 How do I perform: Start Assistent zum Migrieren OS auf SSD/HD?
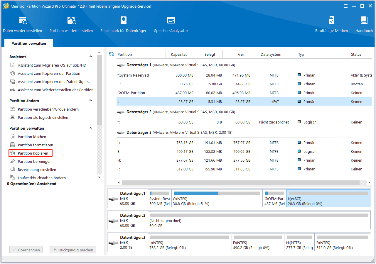[x=48, y=65]
